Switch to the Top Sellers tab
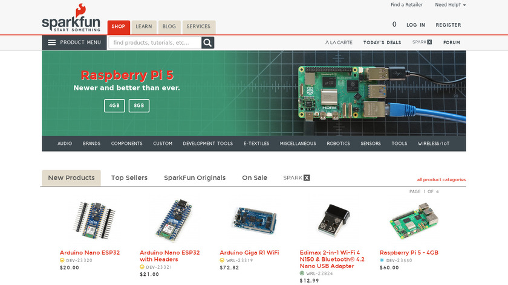Screen dimensions: 508x285 (x=129, y=178)
